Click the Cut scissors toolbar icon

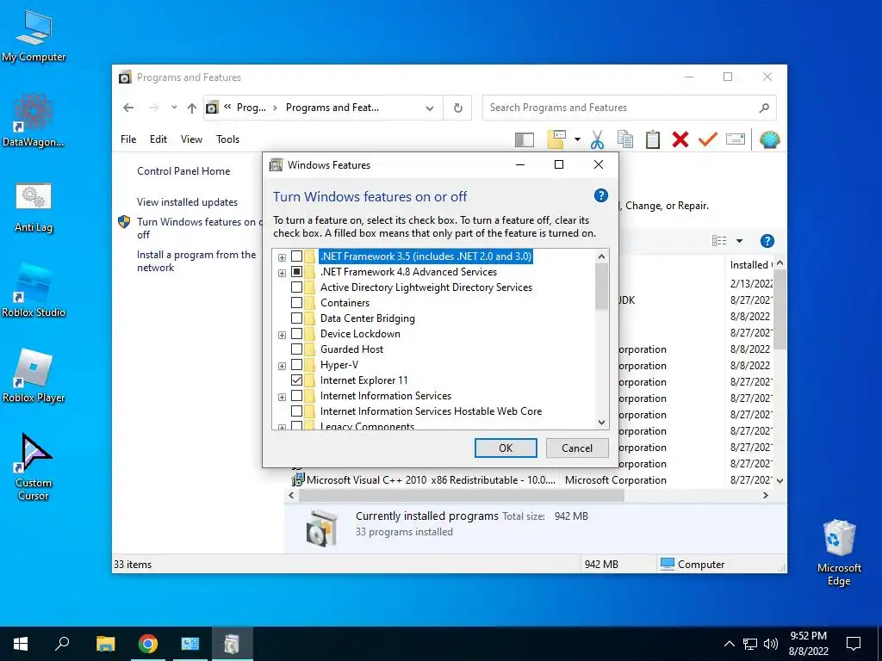tap(598, 139)
